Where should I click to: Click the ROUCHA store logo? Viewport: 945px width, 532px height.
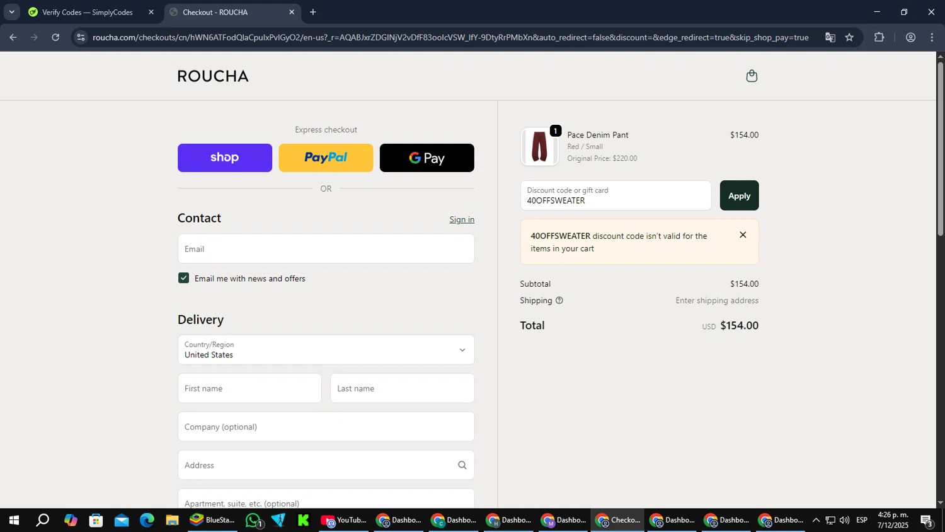(x=213, y=76)
